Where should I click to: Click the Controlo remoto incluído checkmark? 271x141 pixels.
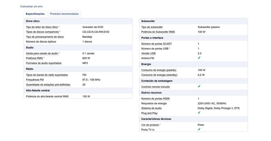click(199, 86)
